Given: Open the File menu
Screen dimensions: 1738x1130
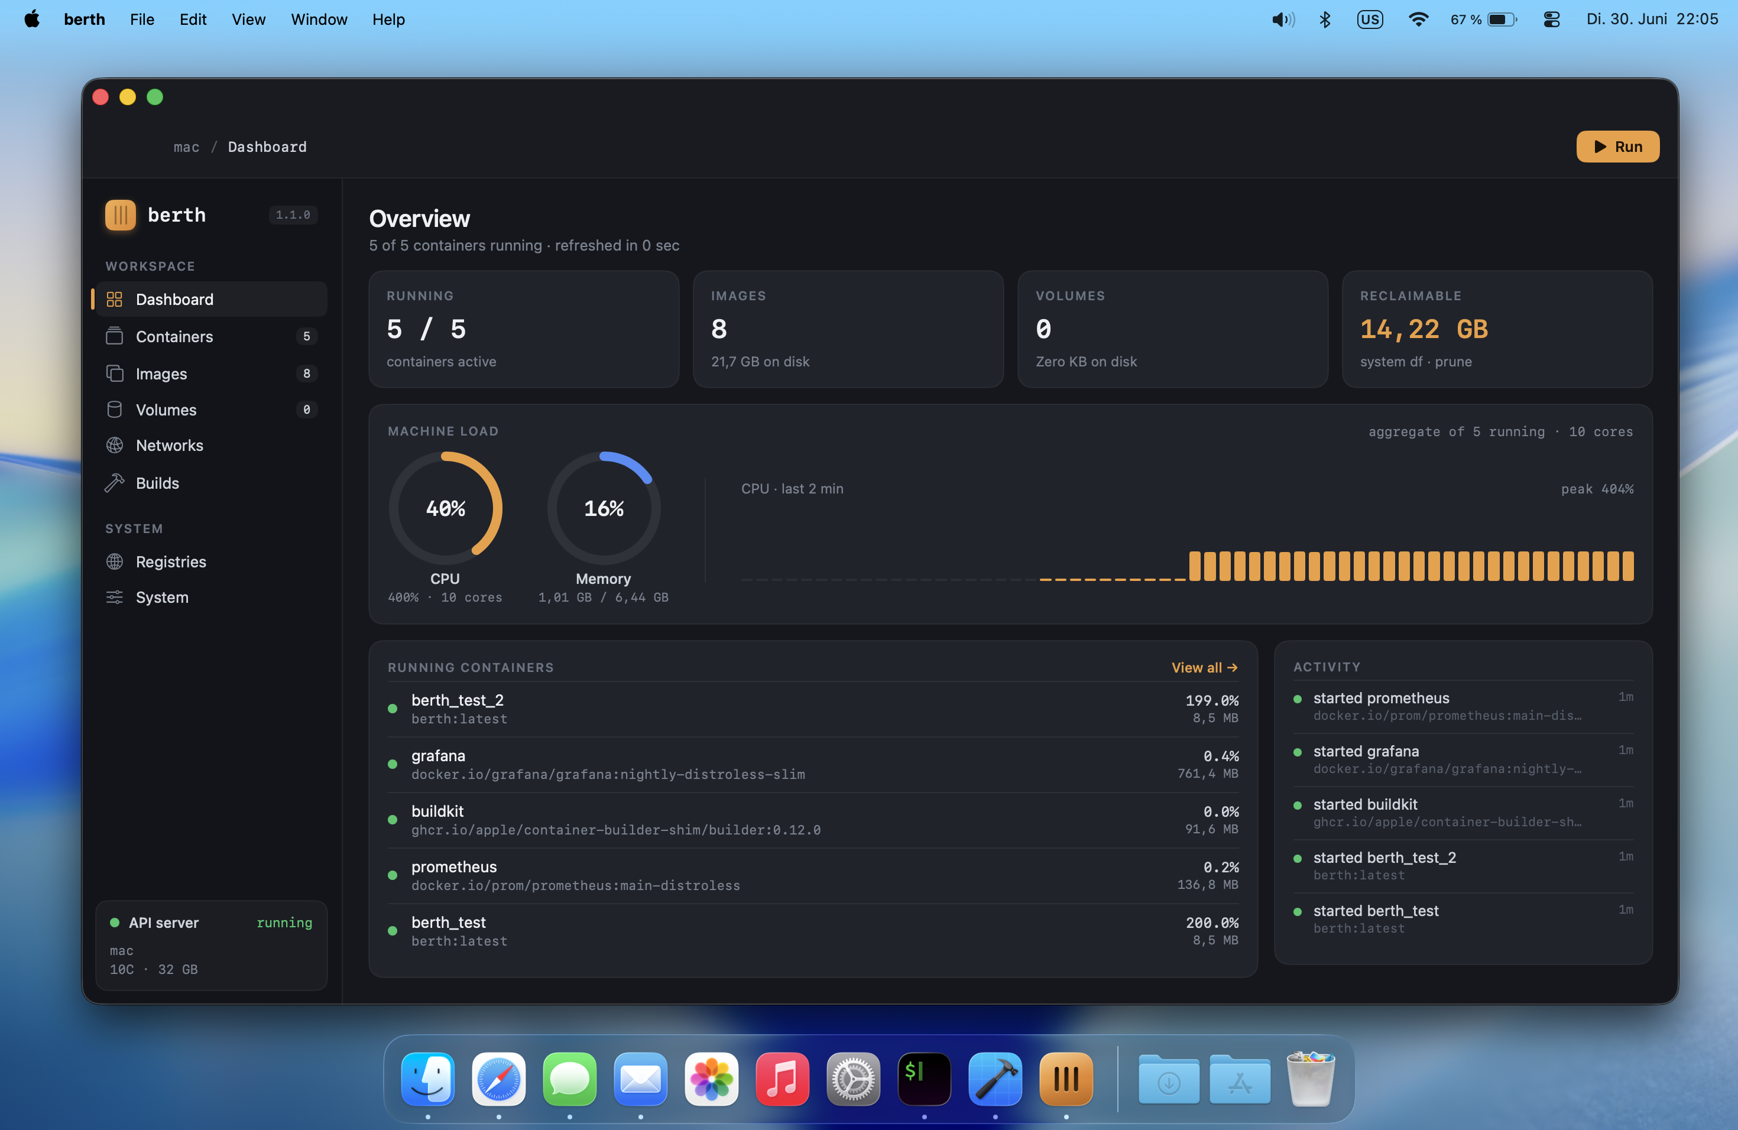Looking at the screenshot, I should click(142, 20).
